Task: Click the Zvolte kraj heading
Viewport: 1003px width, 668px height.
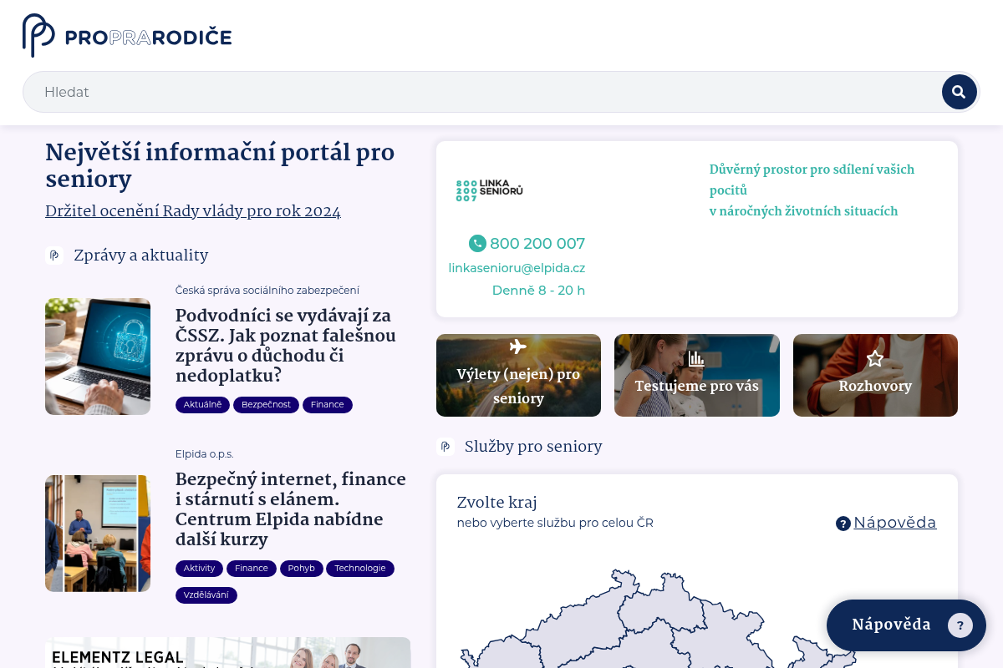Action: [x=496, y=502]
